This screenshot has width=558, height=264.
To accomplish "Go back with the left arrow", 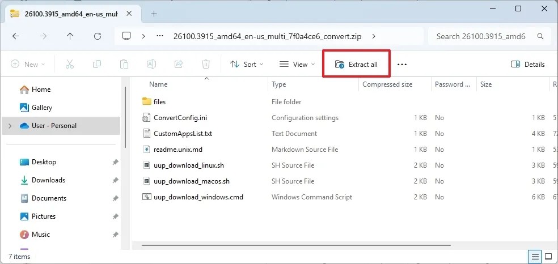I will point(16,36).
